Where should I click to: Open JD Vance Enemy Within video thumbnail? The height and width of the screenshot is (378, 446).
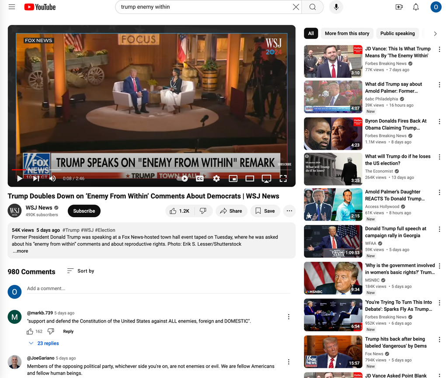[x=333, y=61]
